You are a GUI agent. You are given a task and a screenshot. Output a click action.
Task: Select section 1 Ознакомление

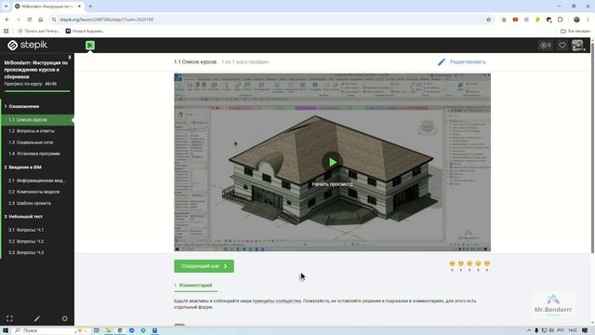[21, 106]
